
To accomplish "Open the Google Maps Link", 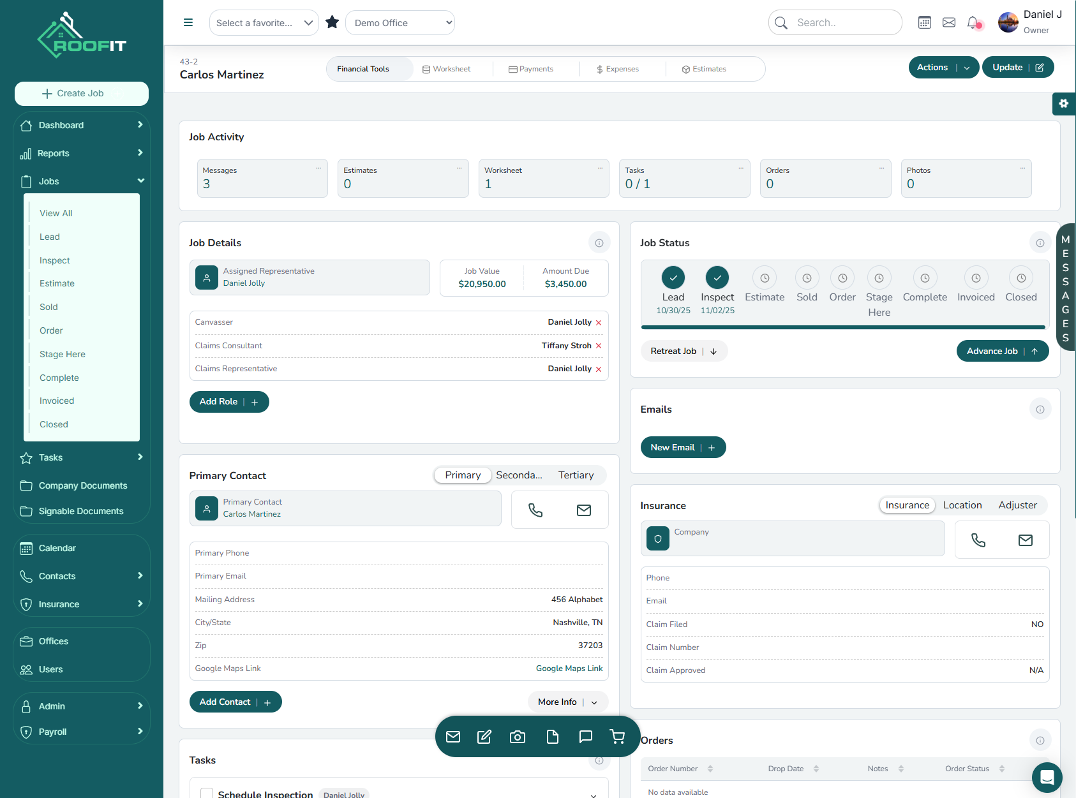I will point(569,668).
